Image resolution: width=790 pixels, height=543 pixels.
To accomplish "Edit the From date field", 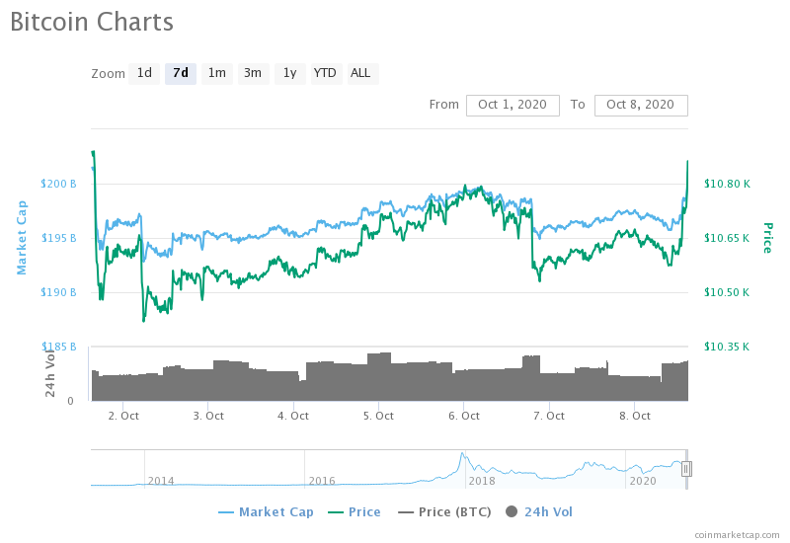I will [513, 106].
